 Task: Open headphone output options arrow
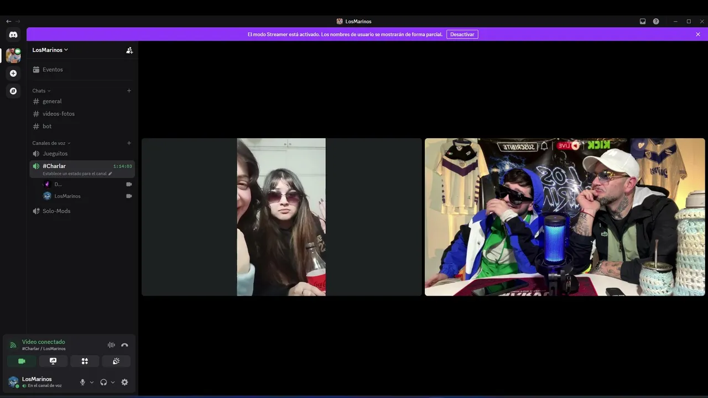(x=113, y=383)
